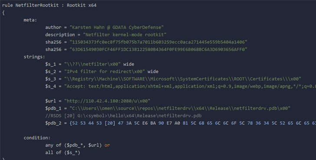The image size is (316, 160).
Task: Click the strings: section keyword
Action: coord(34,57)
